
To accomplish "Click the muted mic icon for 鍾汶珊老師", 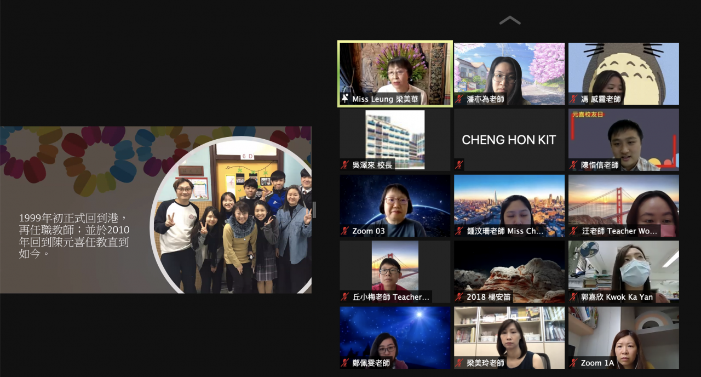I will click(459, 231).
